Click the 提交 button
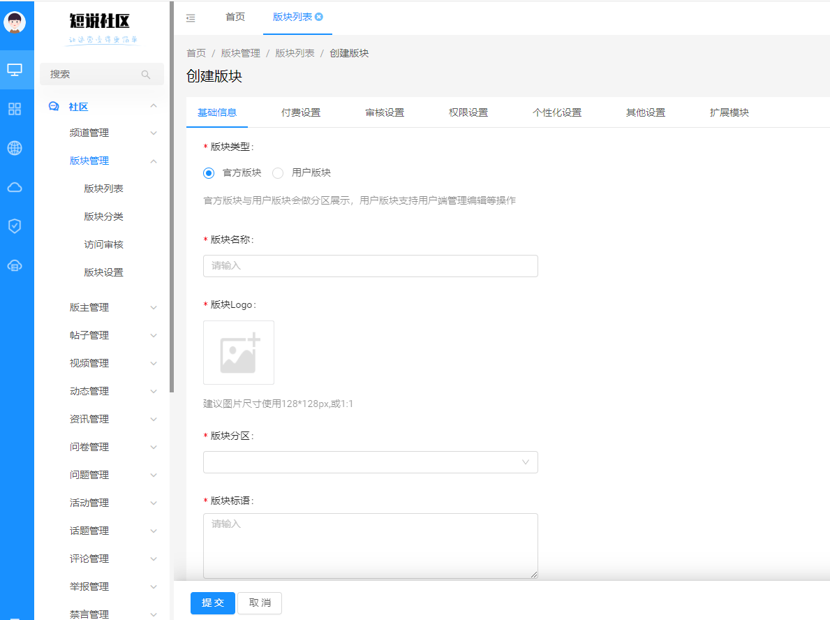830x620 pixels. tap(213, 603)
